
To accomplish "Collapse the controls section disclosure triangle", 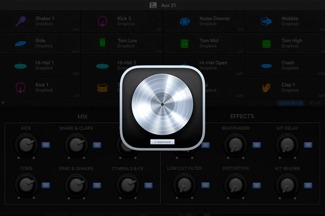I will (x=3, y=103).
